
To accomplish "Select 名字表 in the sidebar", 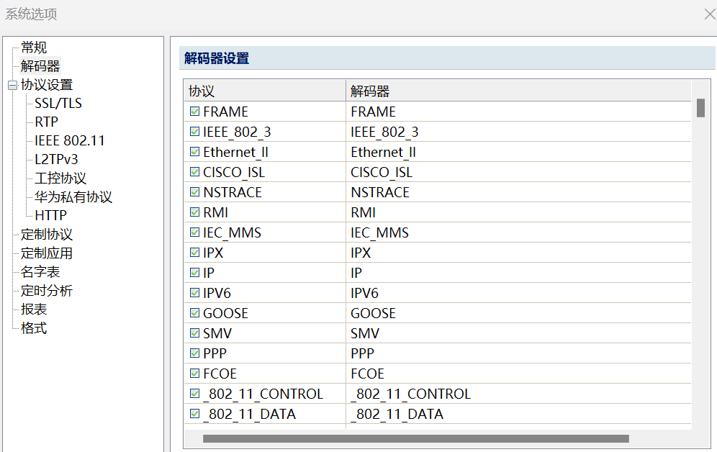I will 40,272.
